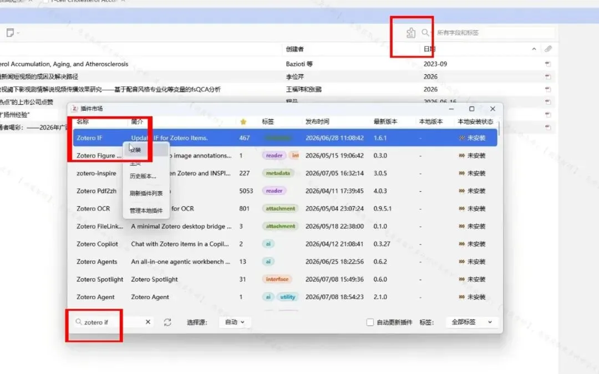
Task: Open the plugin market puzzle icon in toolbar
Action: click(x=410, y=33)
